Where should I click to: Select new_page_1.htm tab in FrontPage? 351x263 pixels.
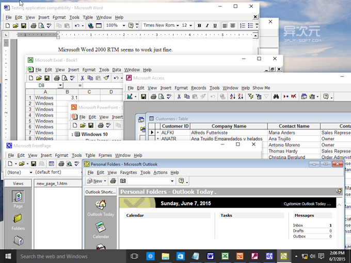[52, 184]
